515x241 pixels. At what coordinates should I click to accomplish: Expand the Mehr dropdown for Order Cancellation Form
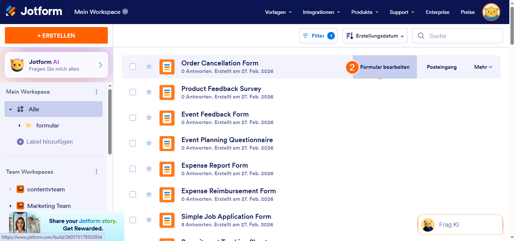tap(483, 67)
